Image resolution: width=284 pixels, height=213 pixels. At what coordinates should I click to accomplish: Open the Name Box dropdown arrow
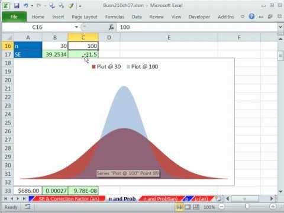tap(76, 27)
